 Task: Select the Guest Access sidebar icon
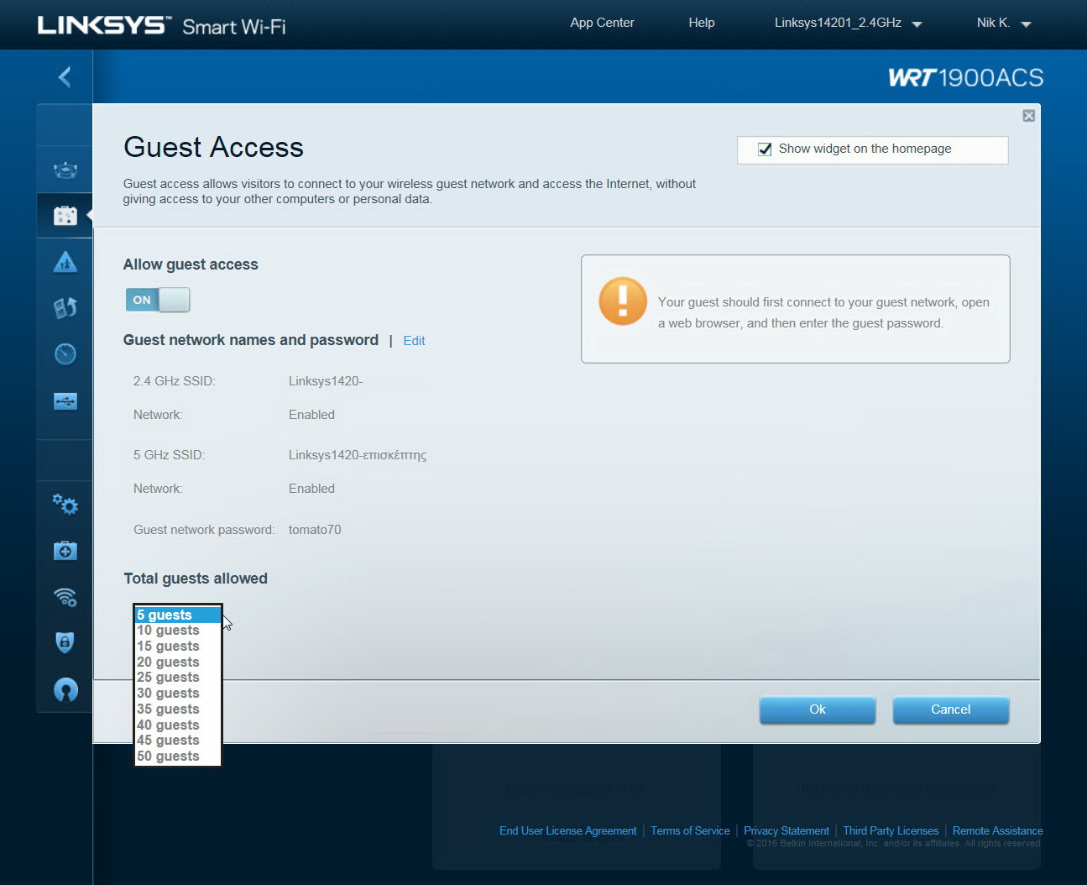click(65, 216)
